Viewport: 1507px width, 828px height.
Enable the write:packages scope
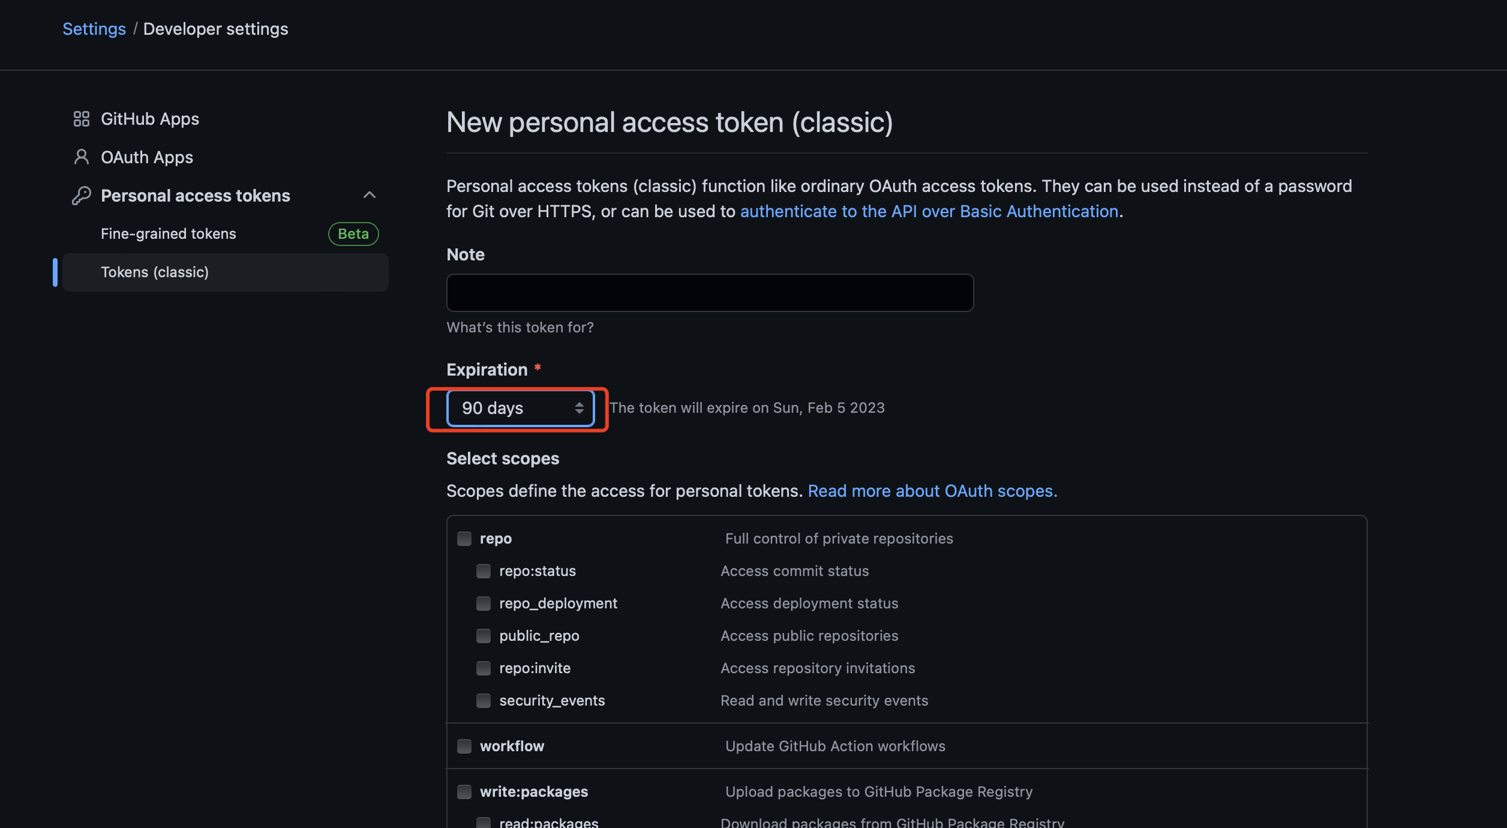(x=464, y=792)
